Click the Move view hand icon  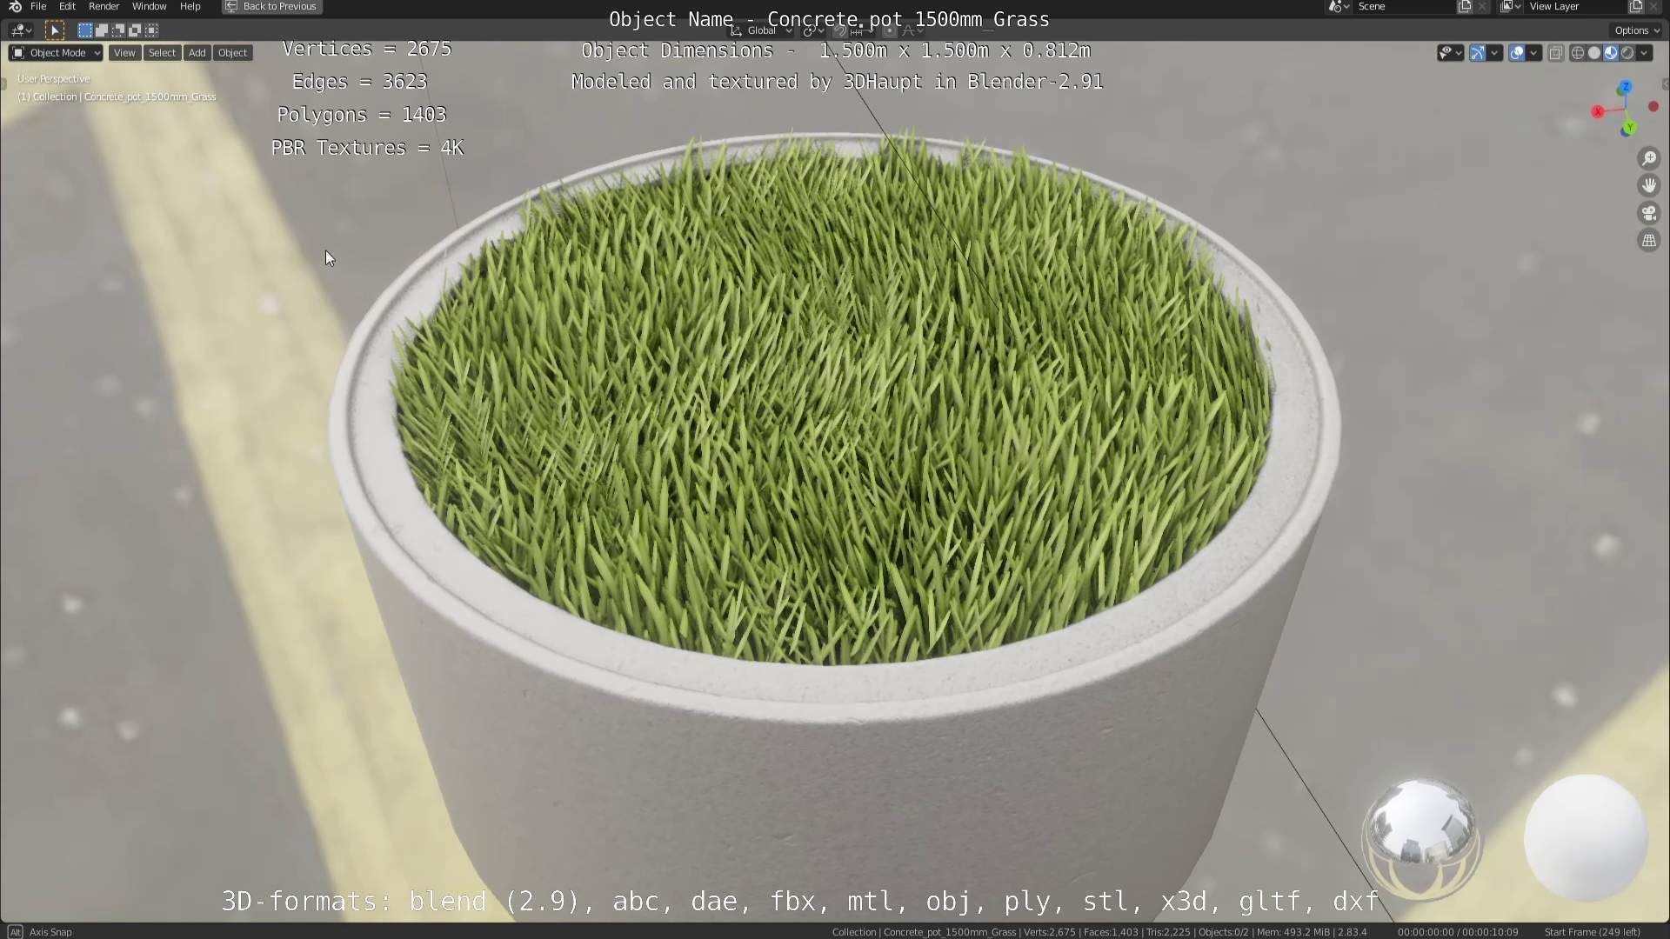tap(1649, 185)
